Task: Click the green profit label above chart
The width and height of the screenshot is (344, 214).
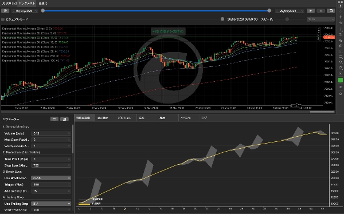Action: click(x=168, y=31)
